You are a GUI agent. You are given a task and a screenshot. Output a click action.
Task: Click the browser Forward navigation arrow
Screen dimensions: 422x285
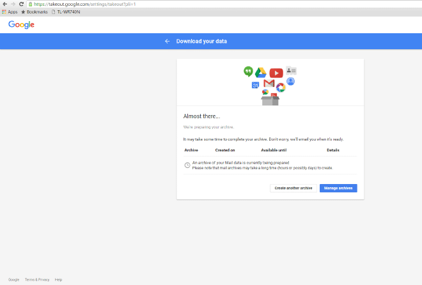(x=13, y=4)
